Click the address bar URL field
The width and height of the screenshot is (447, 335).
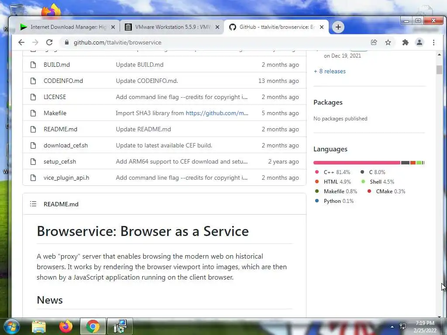coord(217,42)
